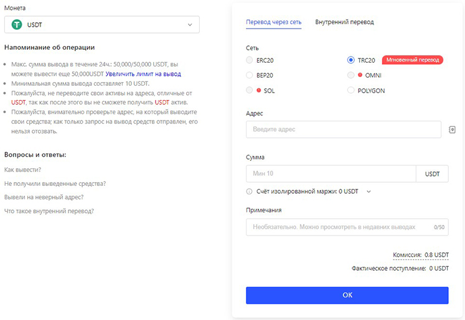Viewport: 465px width, 320px height.
Task: Select the TRC20 network option
Action: tap(351, 60)
